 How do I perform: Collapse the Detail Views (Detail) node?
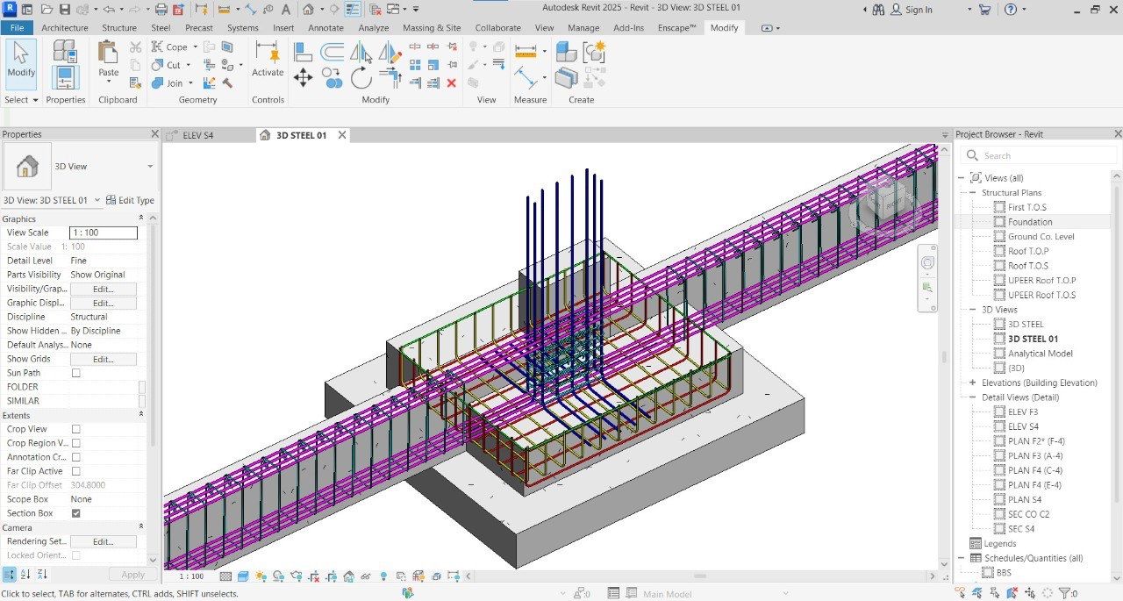click(x=973, y=397)
